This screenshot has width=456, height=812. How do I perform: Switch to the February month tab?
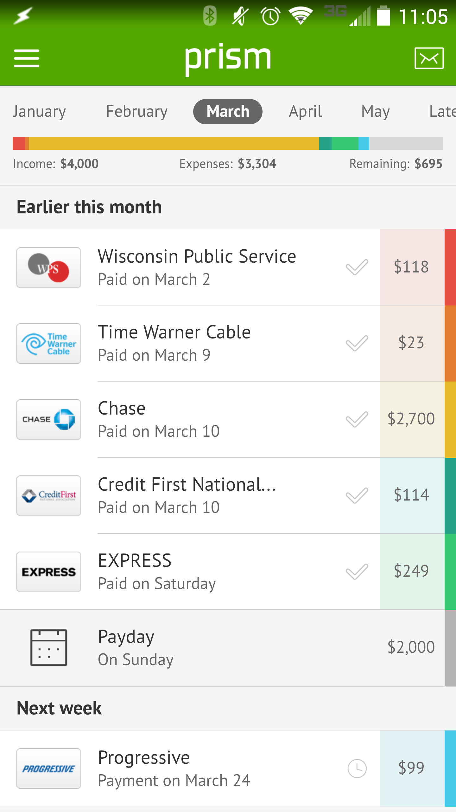(x=137, y=111)
